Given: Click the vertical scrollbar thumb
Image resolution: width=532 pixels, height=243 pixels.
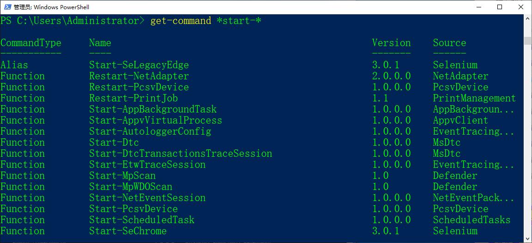Looking at the screenshot, I should point(527,41).
